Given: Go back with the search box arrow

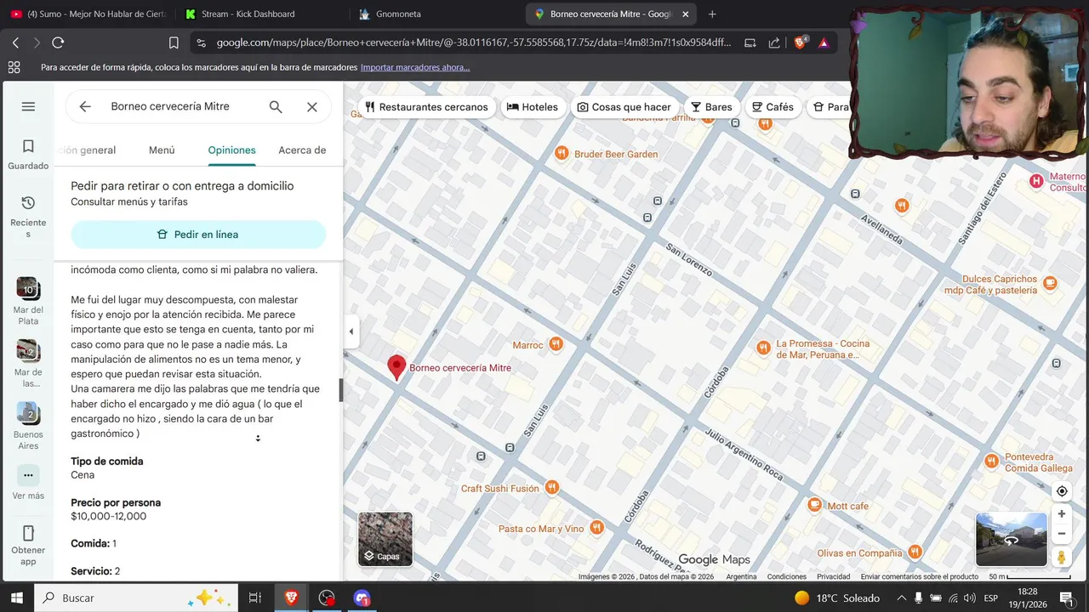Looking at the screenshot, I should coord(85,106).
